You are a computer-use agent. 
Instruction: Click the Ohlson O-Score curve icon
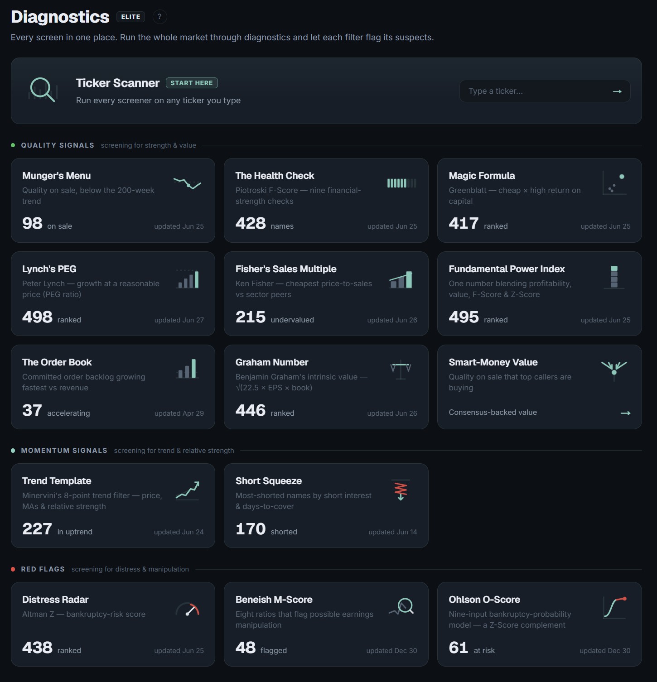pos(615,608)
